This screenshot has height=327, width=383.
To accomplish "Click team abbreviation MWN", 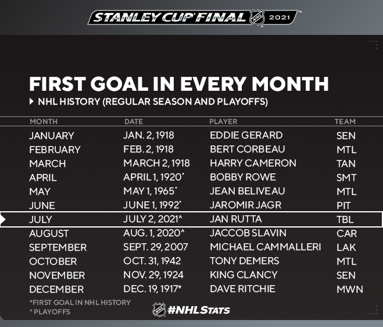I will coord(349,289).
